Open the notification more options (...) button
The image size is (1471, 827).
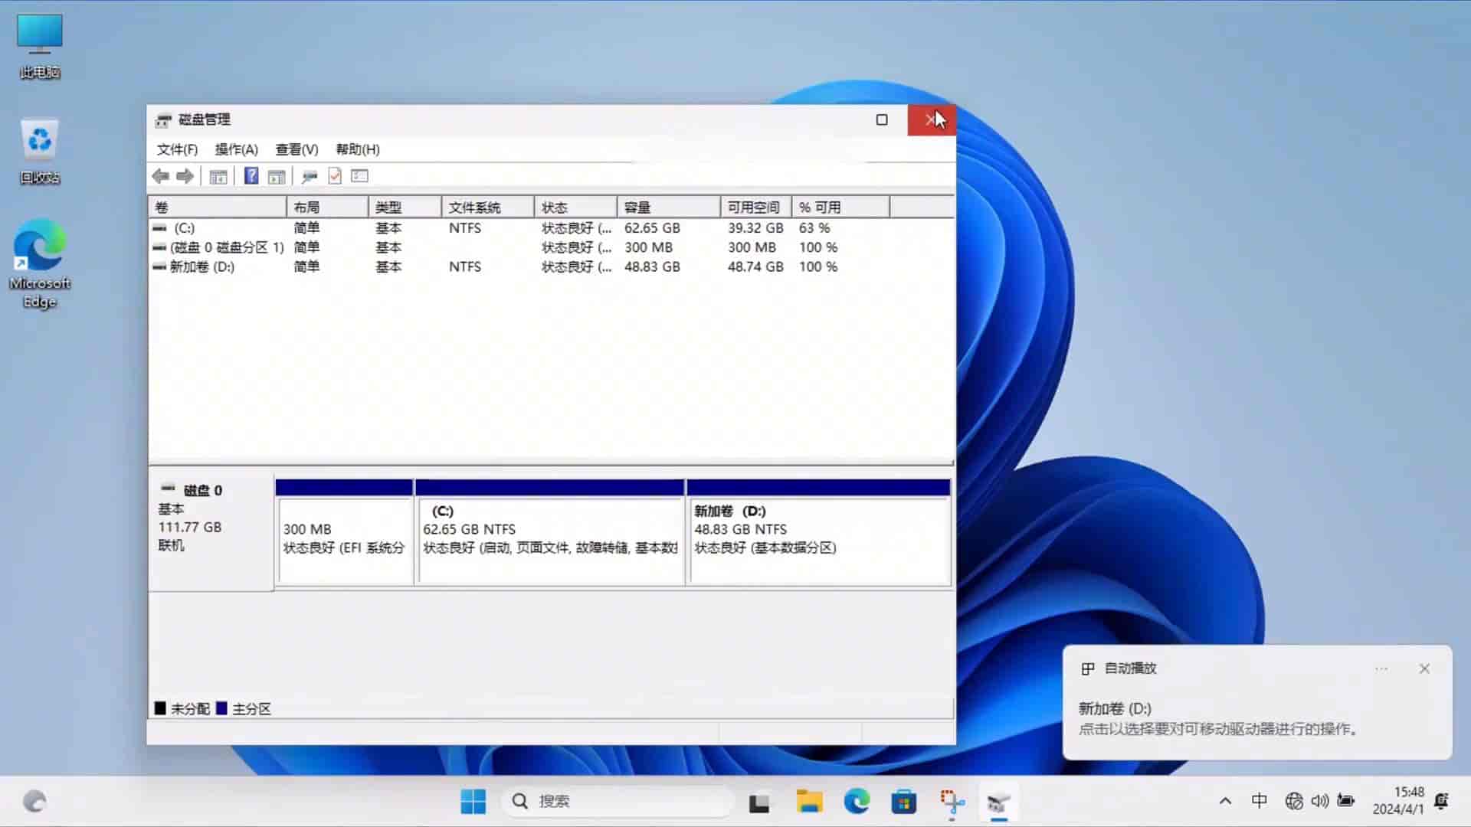point(1381,668)
